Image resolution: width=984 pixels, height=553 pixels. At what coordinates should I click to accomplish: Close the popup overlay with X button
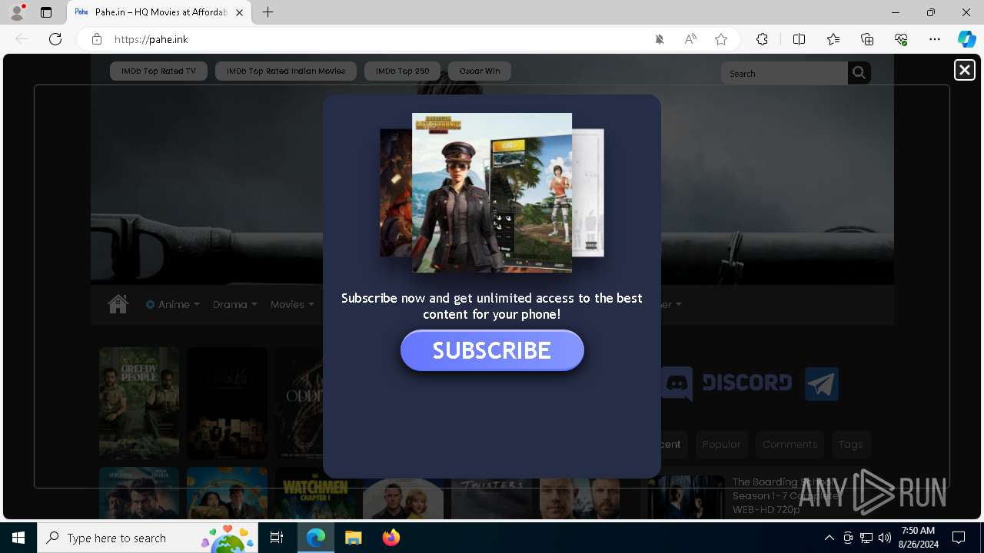(964, 70)
